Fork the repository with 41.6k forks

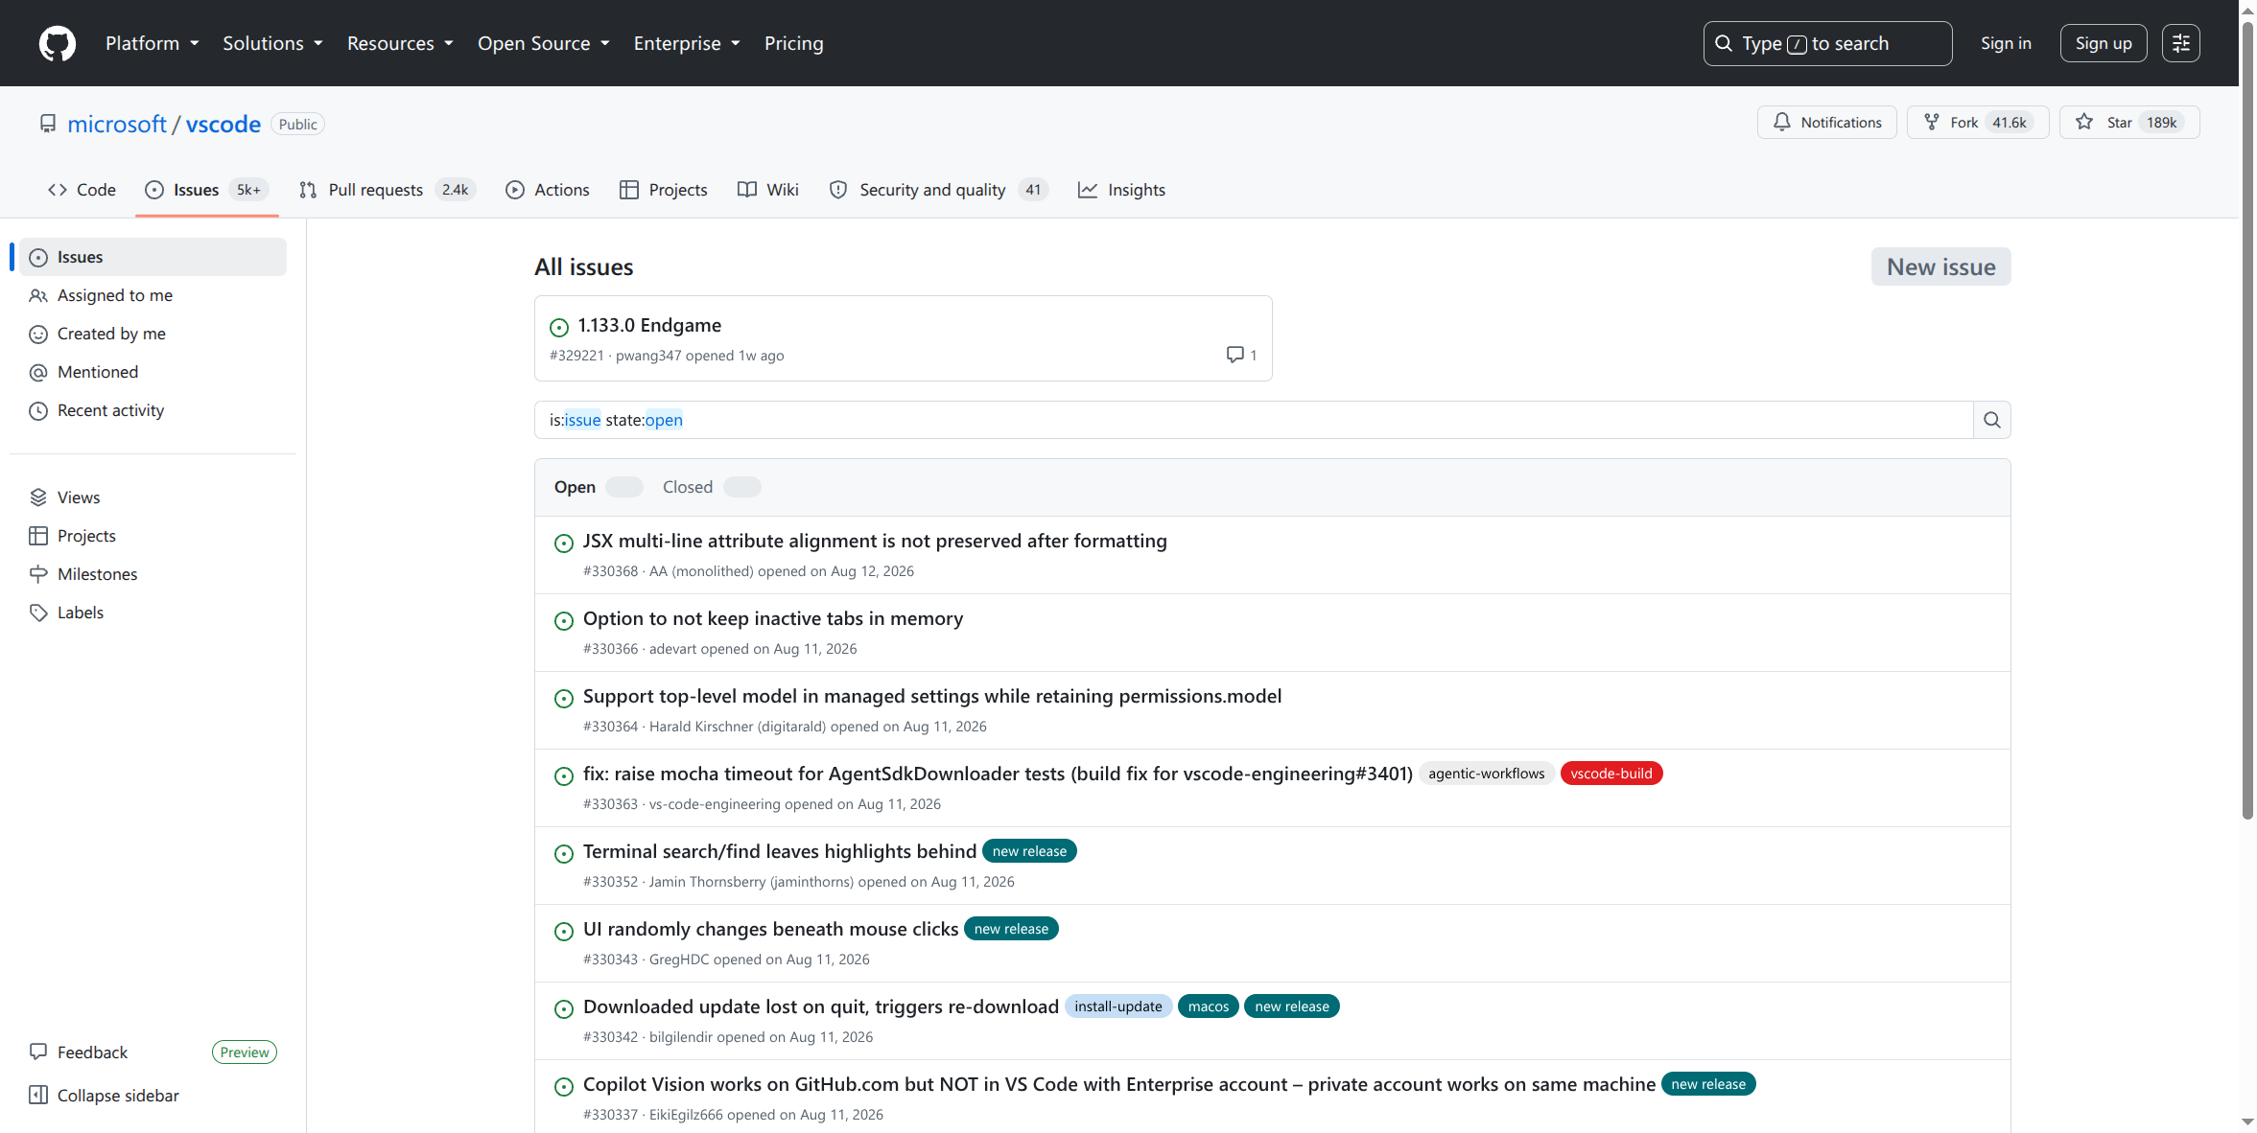(x=1977, y=122)
